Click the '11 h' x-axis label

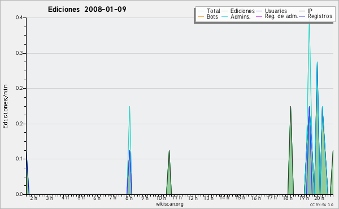(177, 198)
